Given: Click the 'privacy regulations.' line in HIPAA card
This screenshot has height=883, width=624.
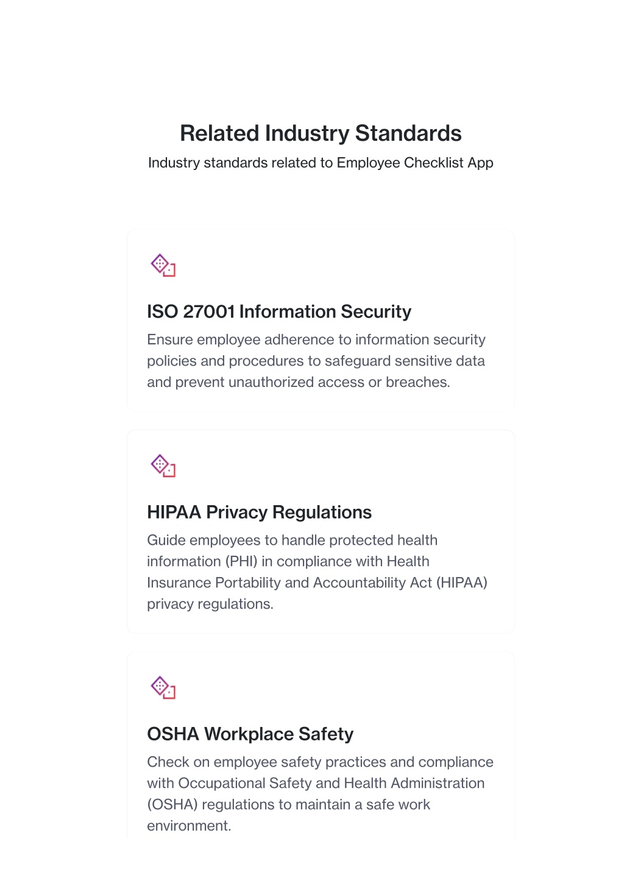Looking at the screenshot, I should point(210,604).
